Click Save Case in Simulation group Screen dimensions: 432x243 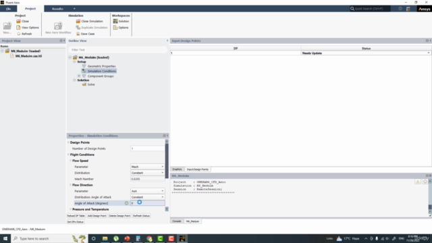pos(85,34)
